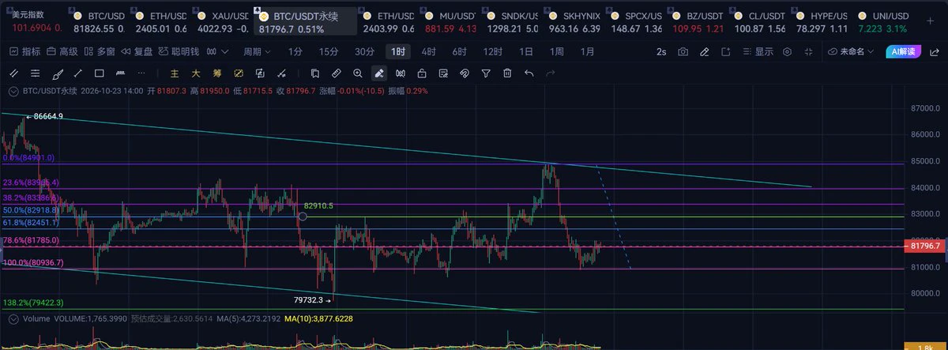Screen dimensions: 948x350
Task: Toggle the yellow crossed-box indicator icon
Action: [x=239, y=73]
